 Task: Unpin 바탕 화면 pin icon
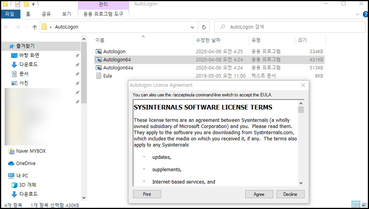[x=77, y=56]
